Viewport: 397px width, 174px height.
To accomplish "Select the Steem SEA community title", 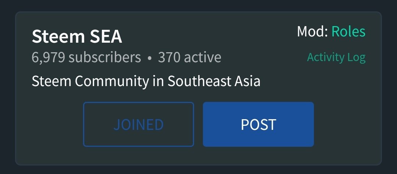I will (77, 36).
